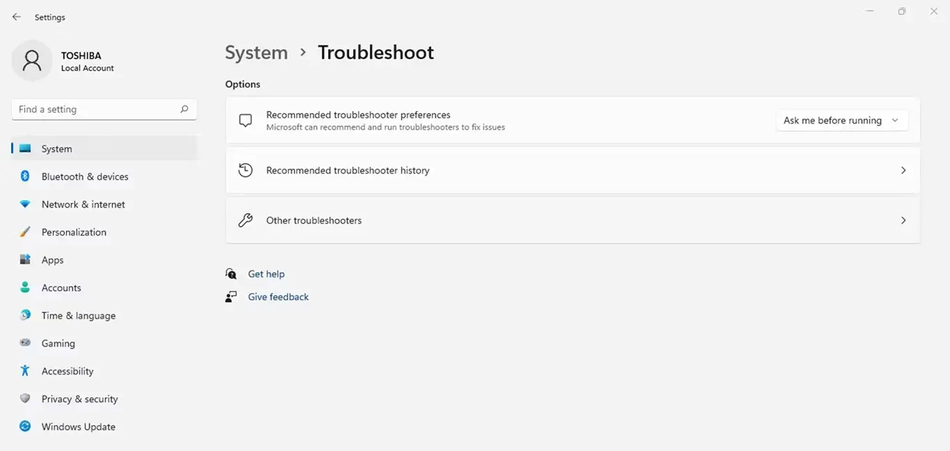This screenshot has width=950, height=451.
Task: Open the 'Ask me before running' dropdown
Action: pos(841,120)
